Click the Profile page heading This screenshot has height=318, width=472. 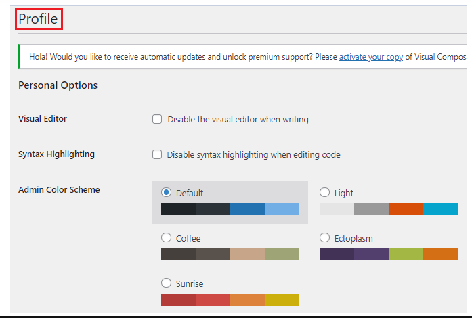(38, 19)
